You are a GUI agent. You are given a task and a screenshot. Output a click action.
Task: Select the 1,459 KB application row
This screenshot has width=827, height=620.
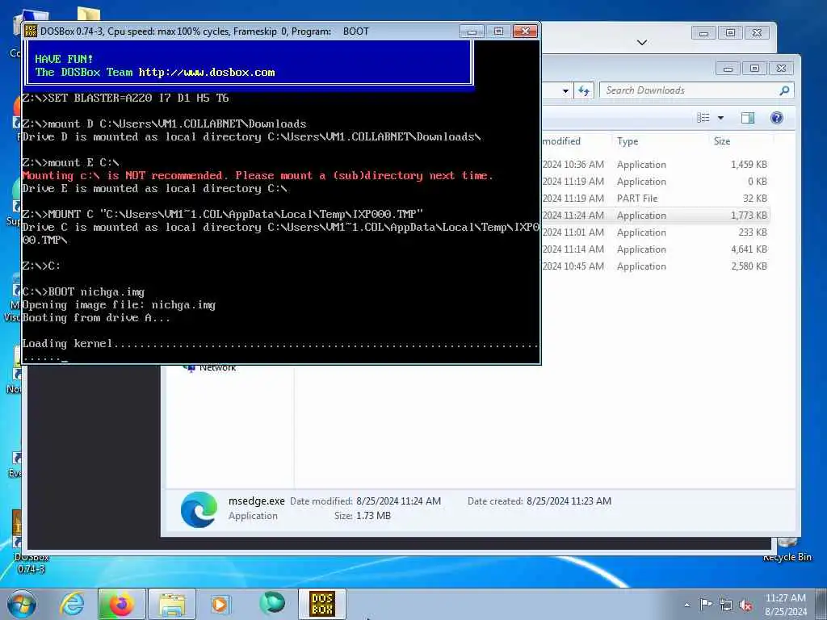(654, 165)
